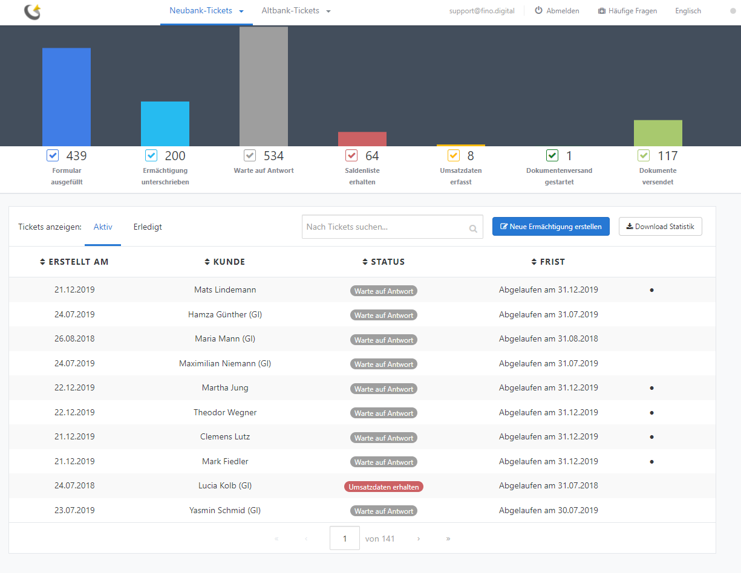
Task: Click Neue Ermächtigung erstellen button
Action: coord(550,227)
